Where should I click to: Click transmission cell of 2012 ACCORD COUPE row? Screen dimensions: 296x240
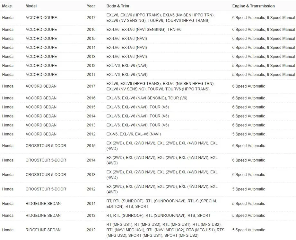[x=264, y=66]
